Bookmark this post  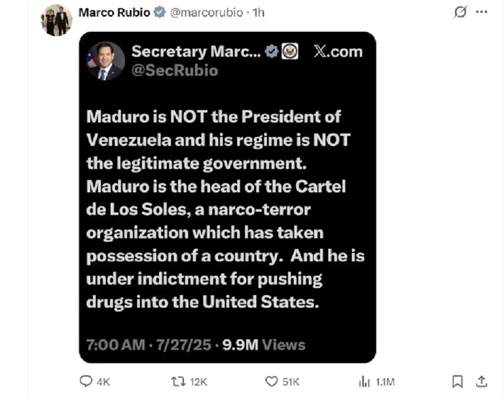pyautogui.click(x=457, y=381)
